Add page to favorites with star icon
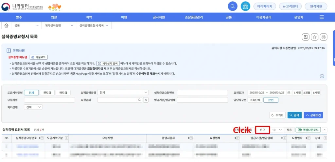Image resolution: width=335 pixels, height=162 pixels. pyautogui.click(x=314, y=37)
